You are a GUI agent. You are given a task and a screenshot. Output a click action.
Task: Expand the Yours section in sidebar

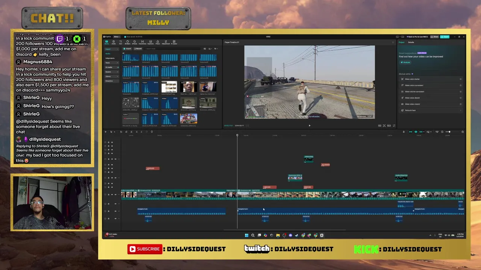(x=112, y=63)
